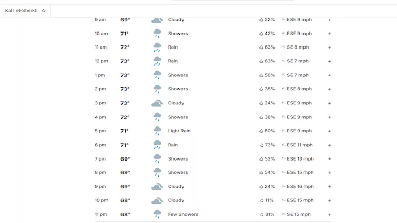Expand the 1 pm forecast row
The image size is (397, 223).
[x=329, y=75]
